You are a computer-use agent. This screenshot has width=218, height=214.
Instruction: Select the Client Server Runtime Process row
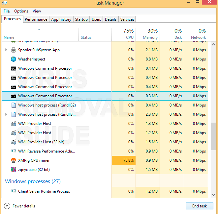[x=105, y=191]
